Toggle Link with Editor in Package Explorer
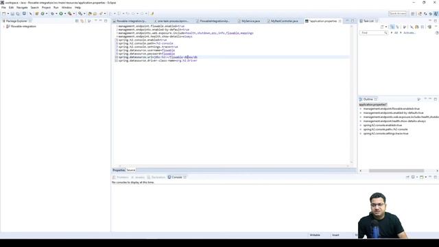439x247 pixels. (x=82, y=21)
